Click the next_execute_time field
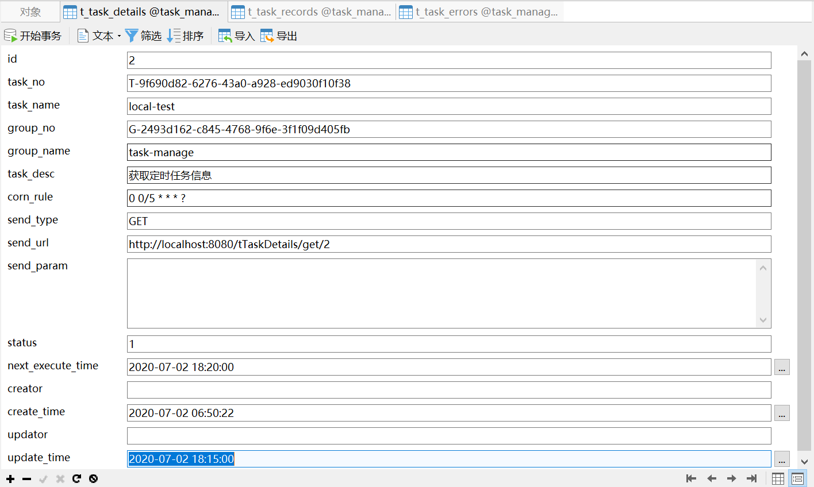The width and height of the screenshot is (814, 487). [449, 367]
